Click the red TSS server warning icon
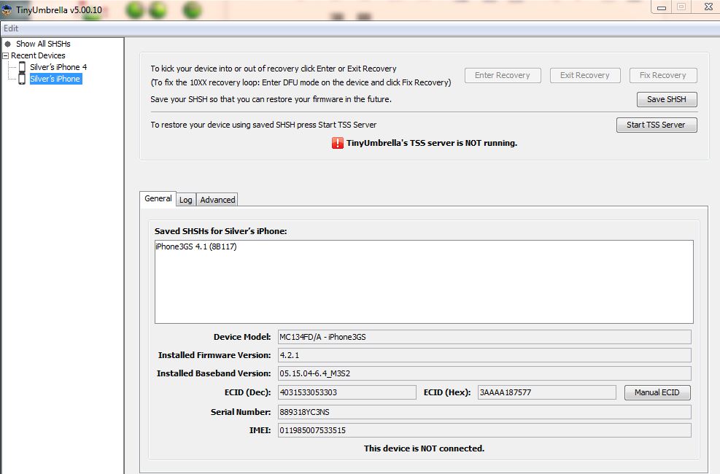This screenshot has width=720, height=474. tap(338, 143)
